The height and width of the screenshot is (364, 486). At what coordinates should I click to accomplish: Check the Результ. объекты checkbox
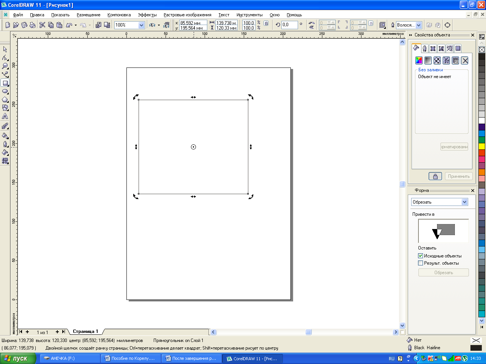420,263
